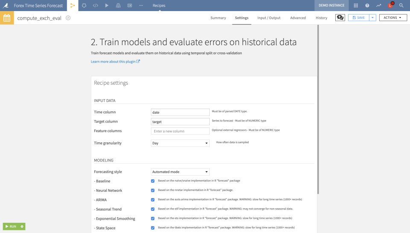
Task: Click the Recipe settings heading
Action: (111, 83)
